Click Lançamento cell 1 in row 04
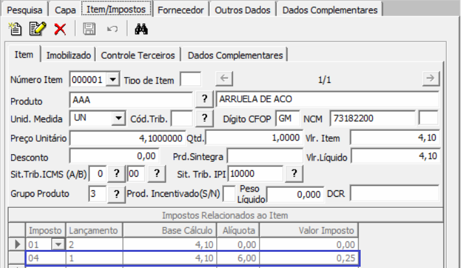Viewport: 461px width, 268px height. pyautogui.click(x=94, y=258)
